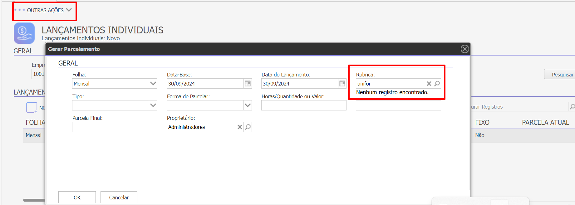The image size is (575, 205).
Task: Clear the Proprietário field with the X icon
Action: point(240,127)
